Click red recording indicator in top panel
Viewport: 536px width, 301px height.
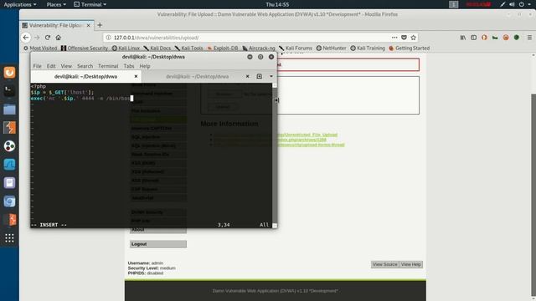tap(478, 4)
